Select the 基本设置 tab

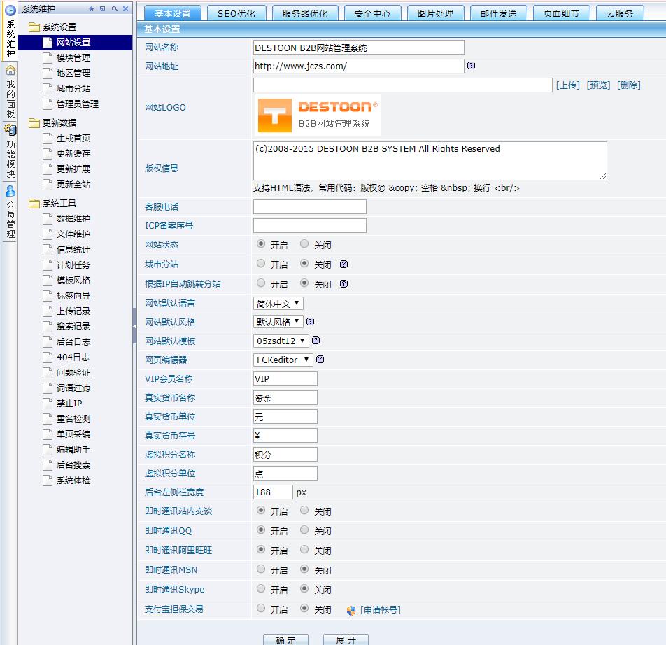click(x=172, y=13)
